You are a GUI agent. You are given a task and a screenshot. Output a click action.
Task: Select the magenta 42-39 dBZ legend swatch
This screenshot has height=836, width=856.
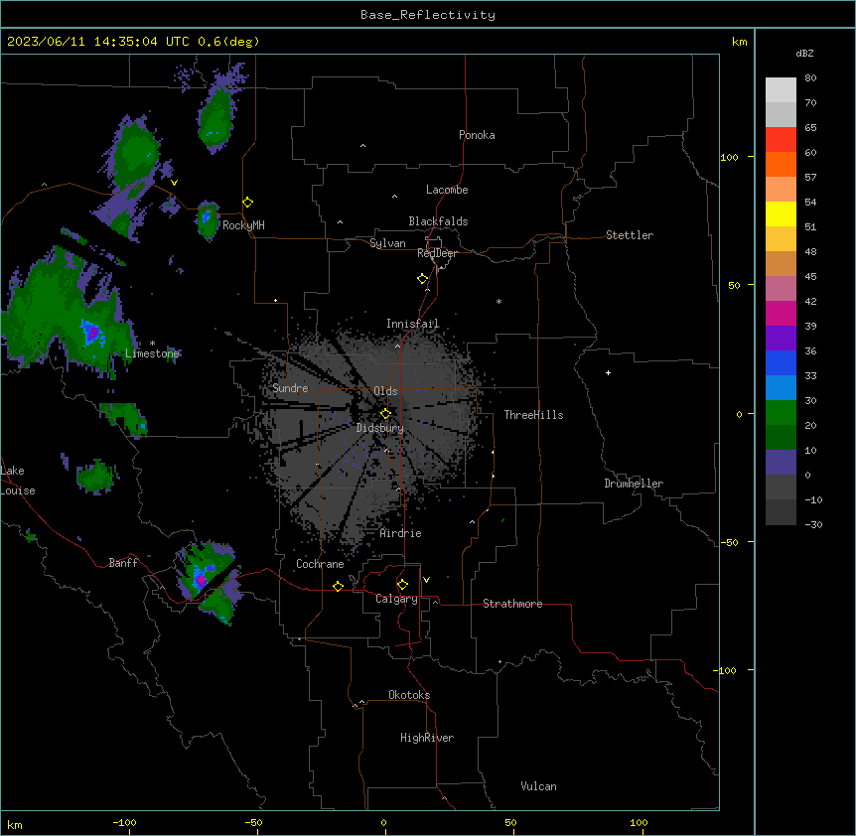[x=781, y=313]
